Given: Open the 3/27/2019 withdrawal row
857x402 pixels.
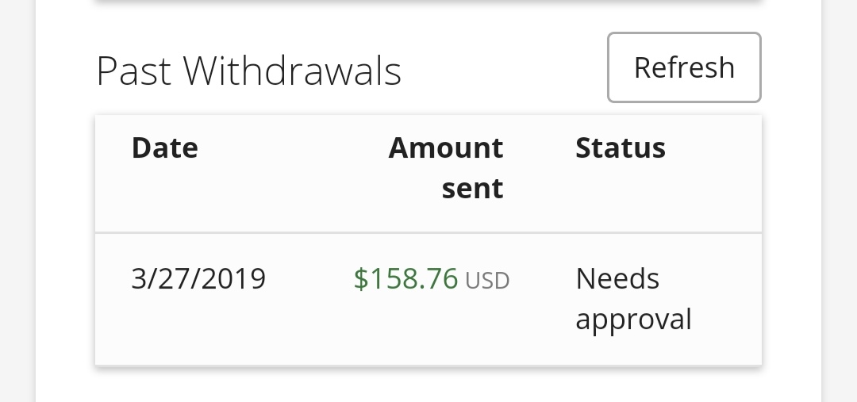Looking at the screenshot, I should [x=428, y=299].
